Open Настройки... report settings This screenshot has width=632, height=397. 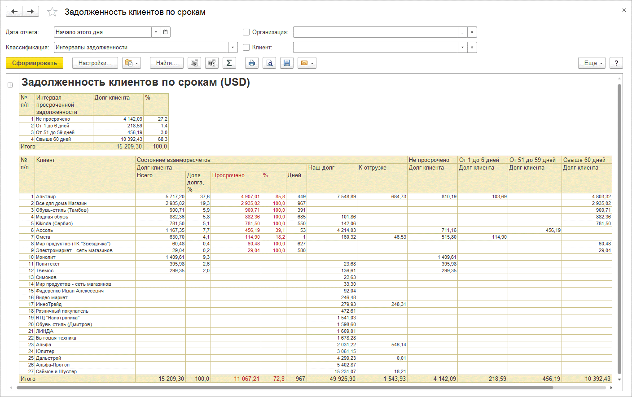[x=95, y=63]
